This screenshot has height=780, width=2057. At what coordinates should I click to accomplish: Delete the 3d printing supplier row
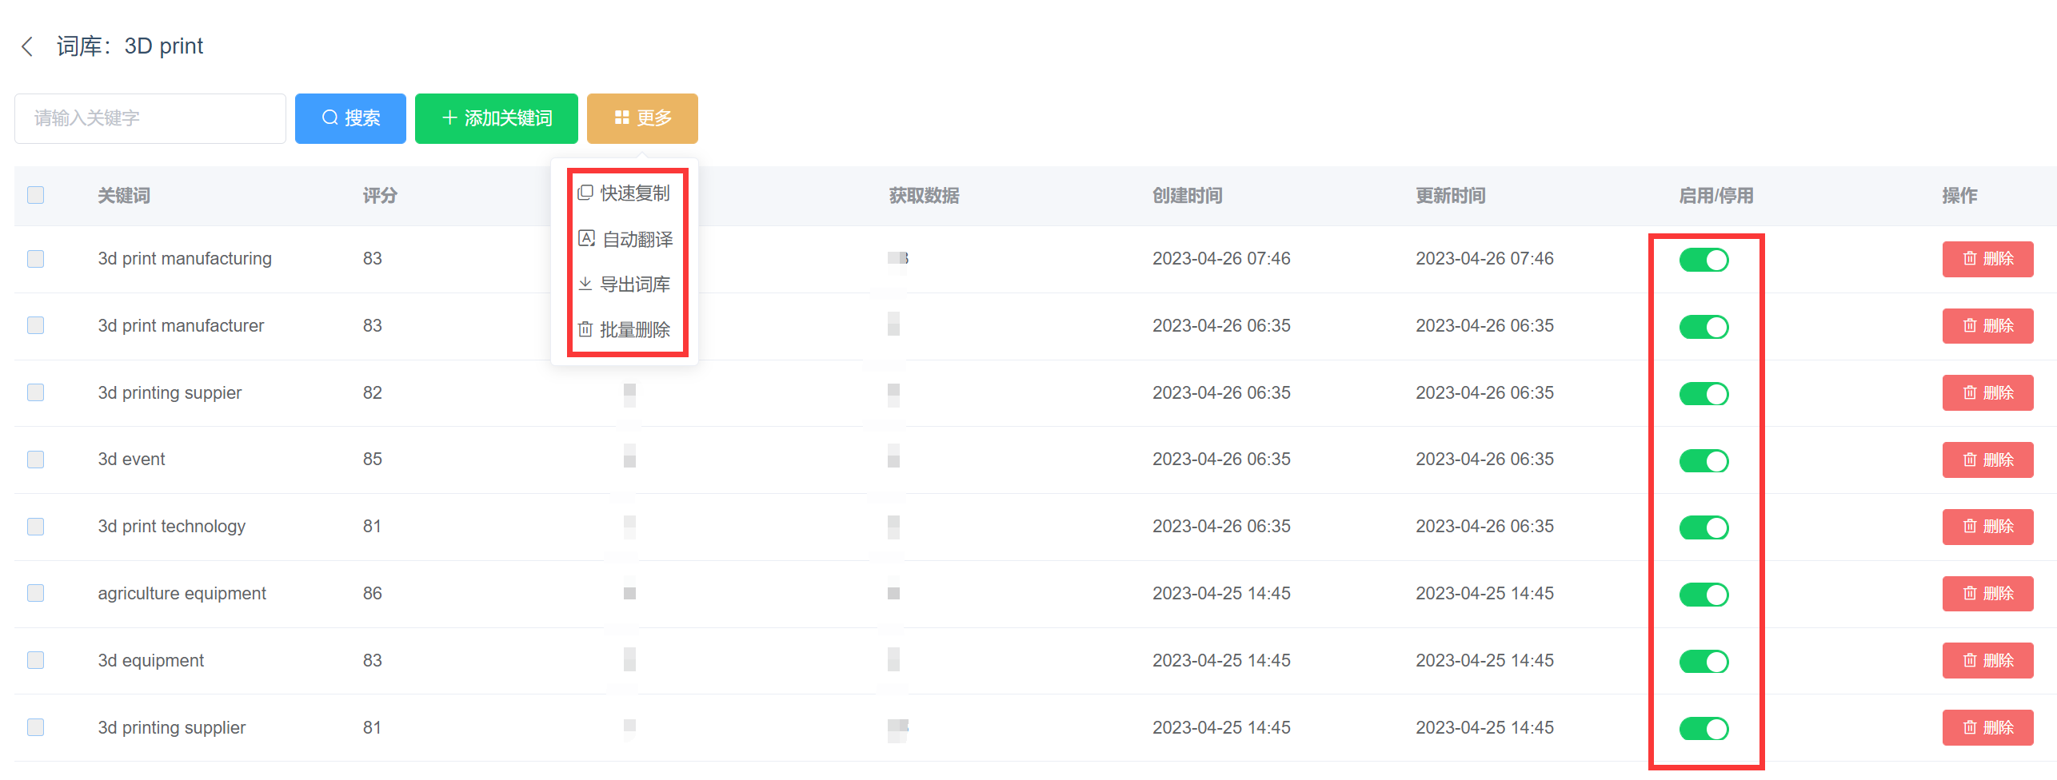1987,728
